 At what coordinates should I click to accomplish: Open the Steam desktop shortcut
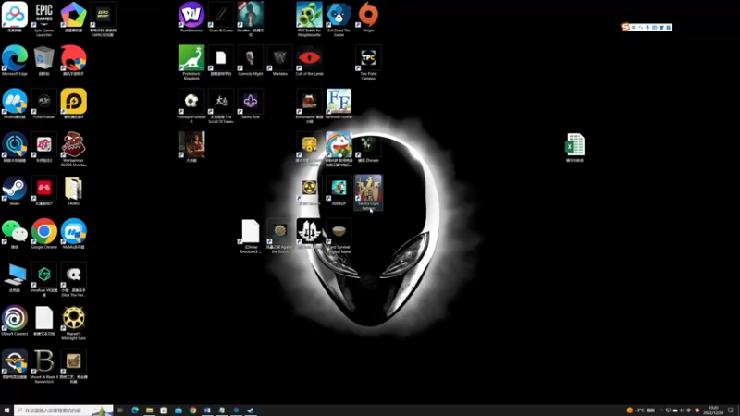point(15,190)
